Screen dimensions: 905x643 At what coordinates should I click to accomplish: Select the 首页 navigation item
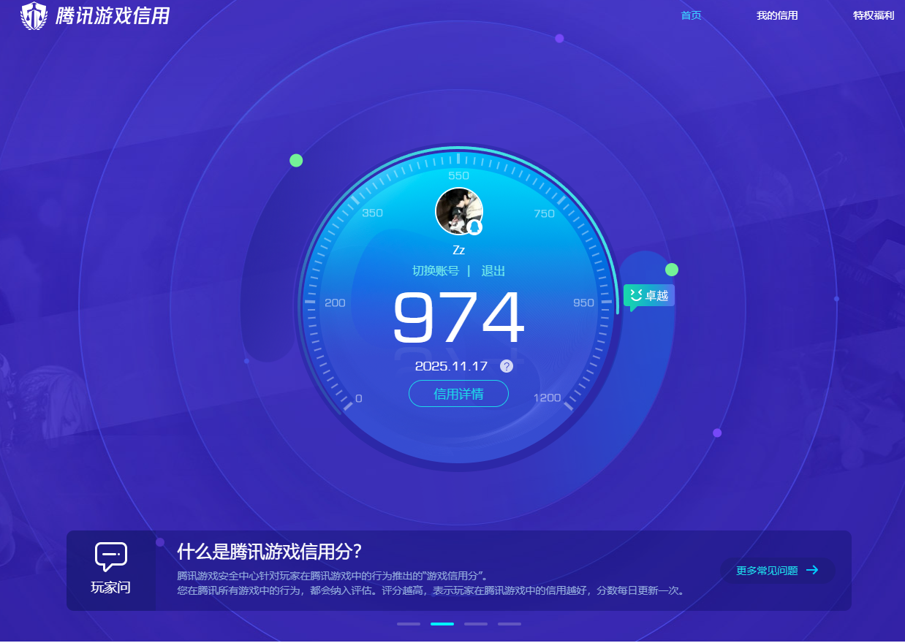point(690,15)
